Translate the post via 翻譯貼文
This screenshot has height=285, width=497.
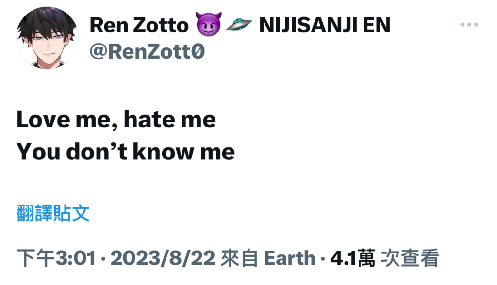[x=53, y=213]
